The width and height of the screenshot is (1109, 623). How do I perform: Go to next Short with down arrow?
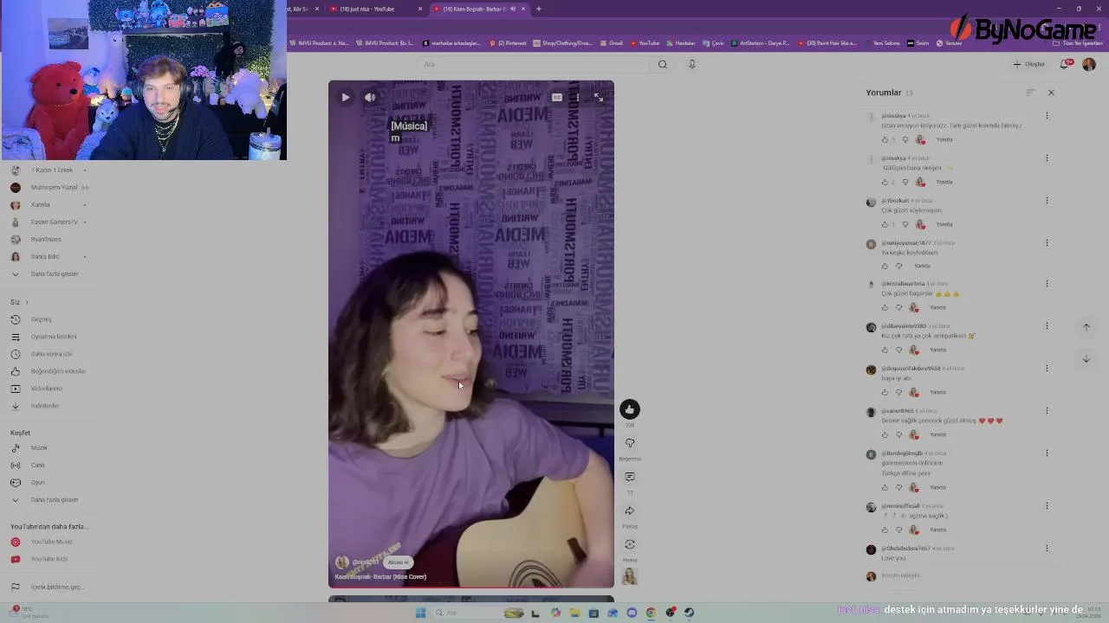pyautogui.click(x=1086, y=358)
